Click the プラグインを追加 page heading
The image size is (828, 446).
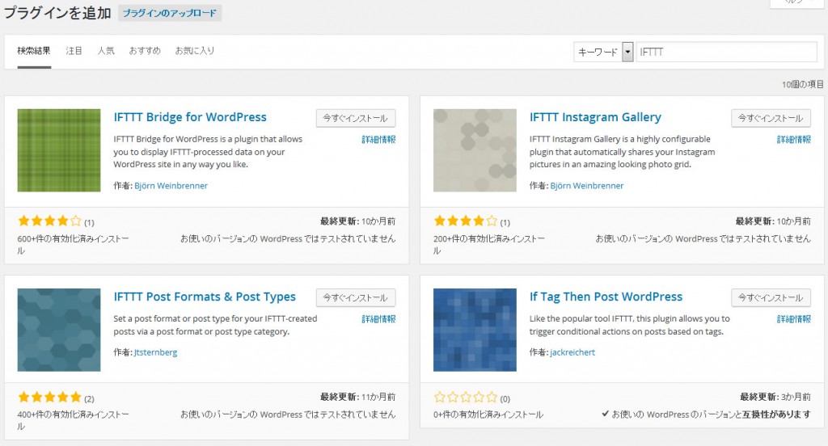click(57, 13)
